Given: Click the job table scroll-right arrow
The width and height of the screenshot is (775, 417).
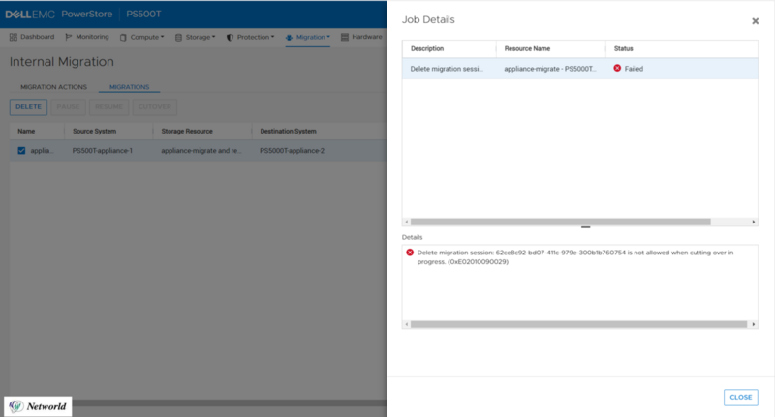Looking at the screenshot, I should (754, 223).
